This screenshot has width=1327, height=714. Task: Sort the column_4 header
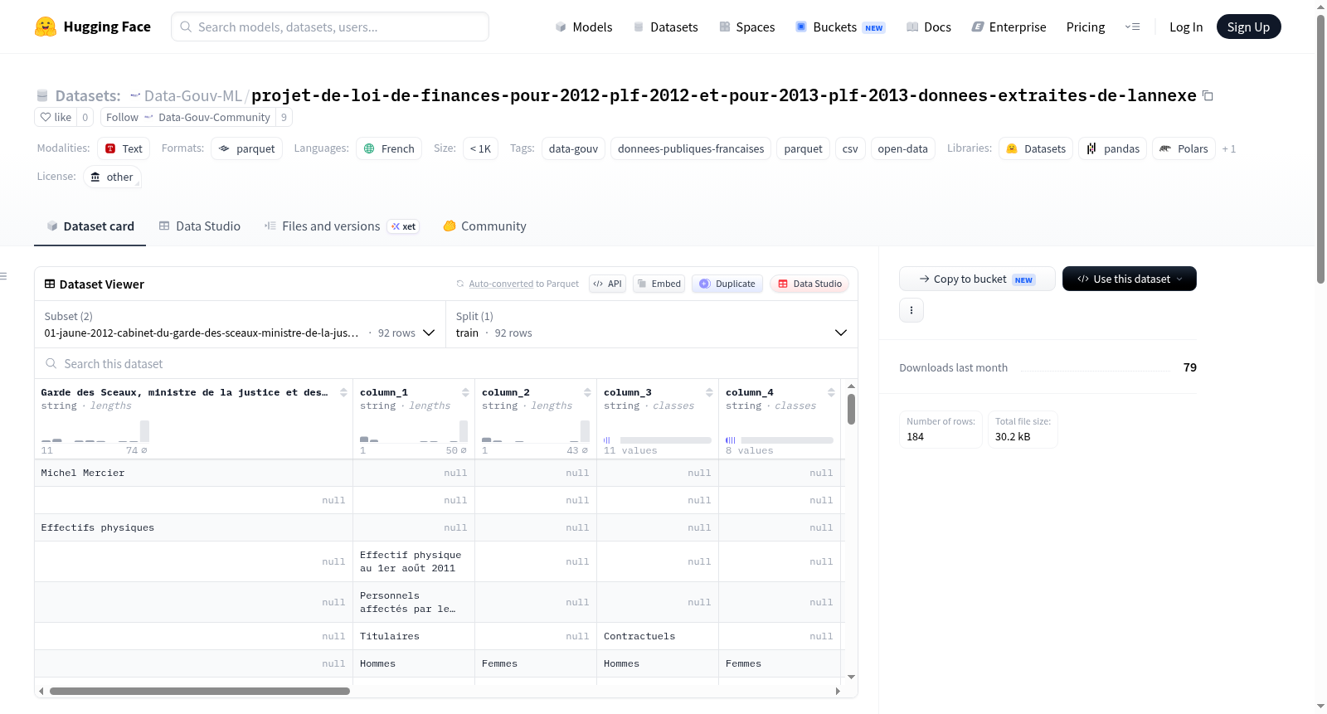point(831,392)
